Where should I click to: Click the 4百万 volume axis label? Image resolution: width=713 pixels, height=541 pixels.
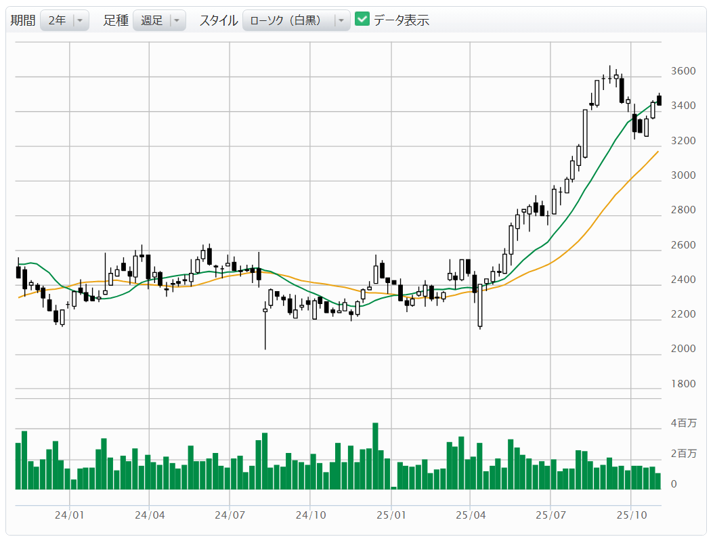pyautogui.click(x=683, y=423)
